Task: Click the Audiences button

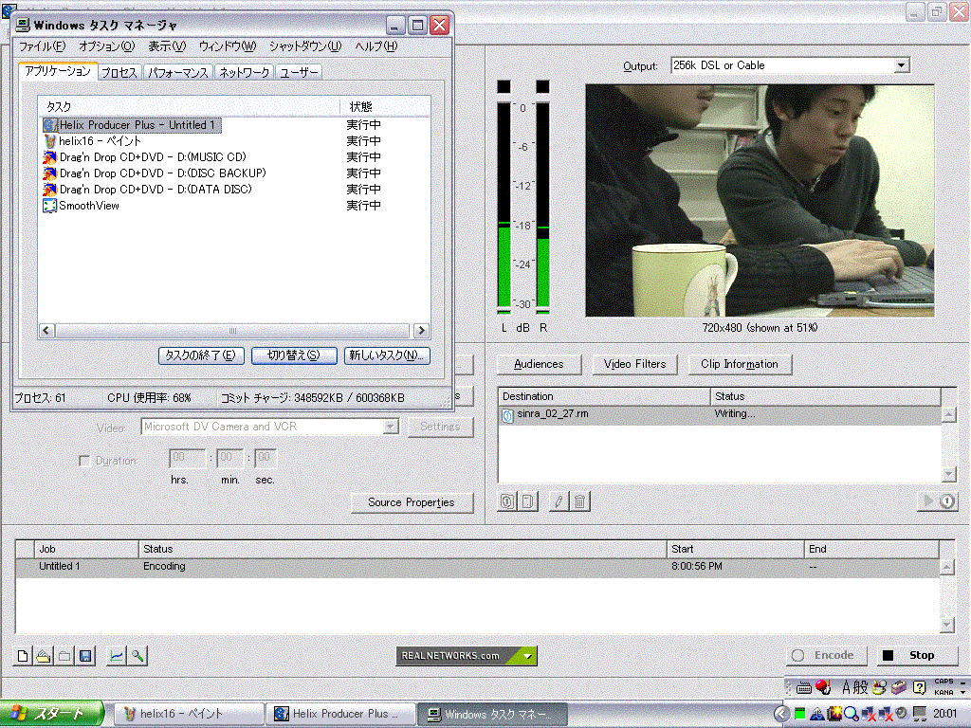Action: (x=539, y=364)
